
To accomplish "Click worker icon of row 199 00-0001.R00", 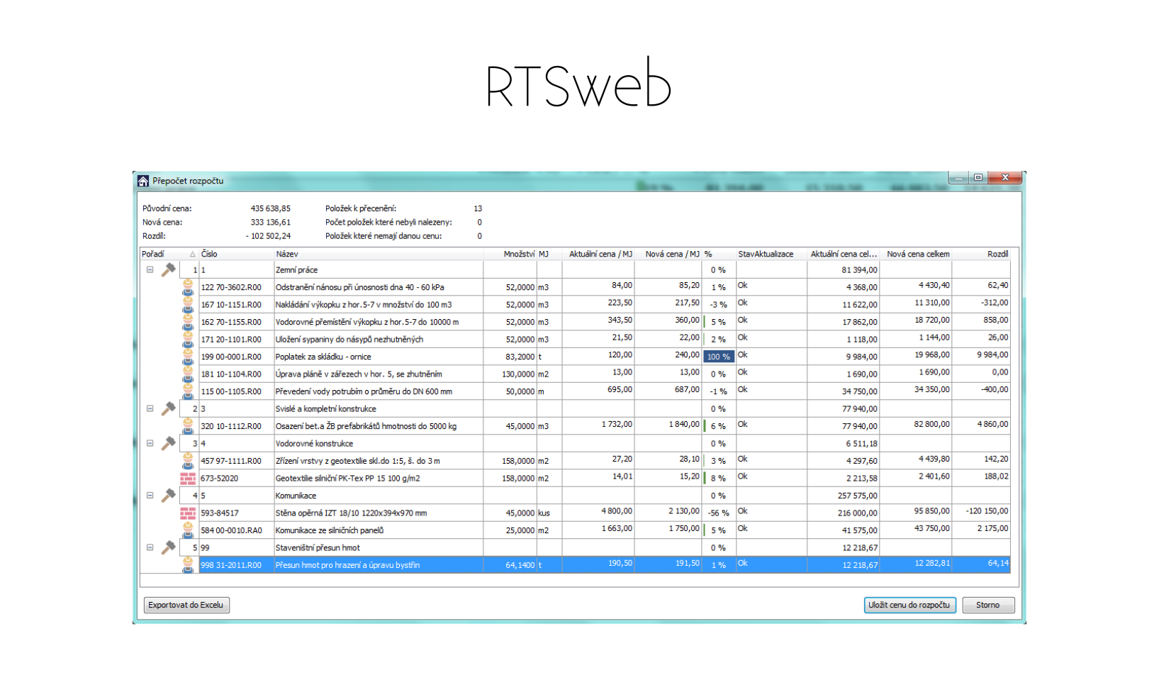I will tap(188, 356).
